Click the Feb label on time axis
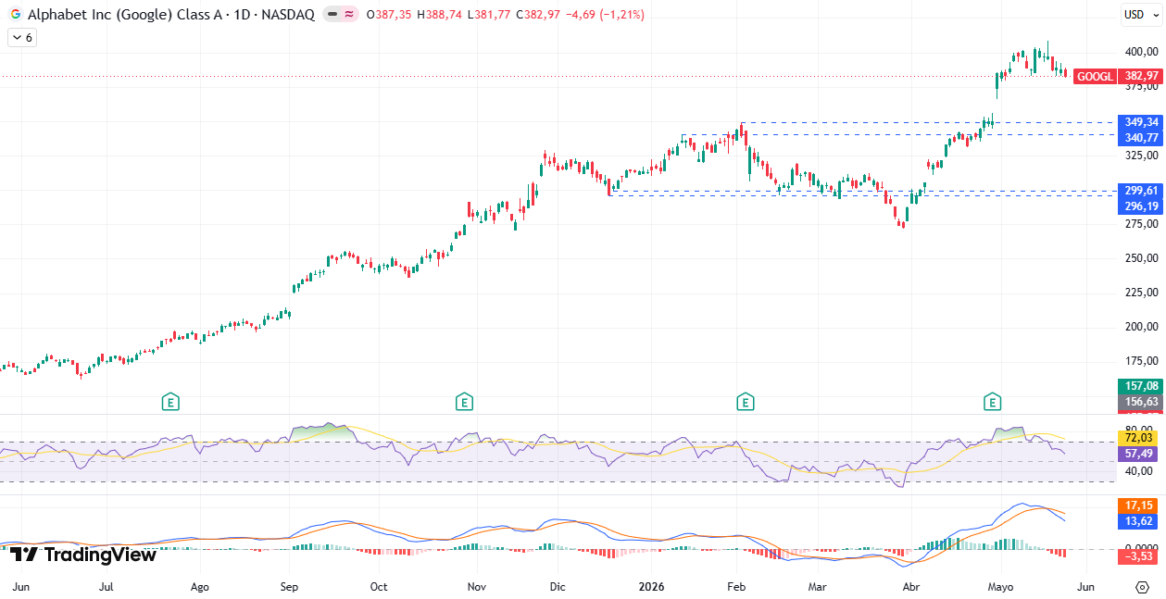This screenshot has height=599, width=1166. coord(736,587)
